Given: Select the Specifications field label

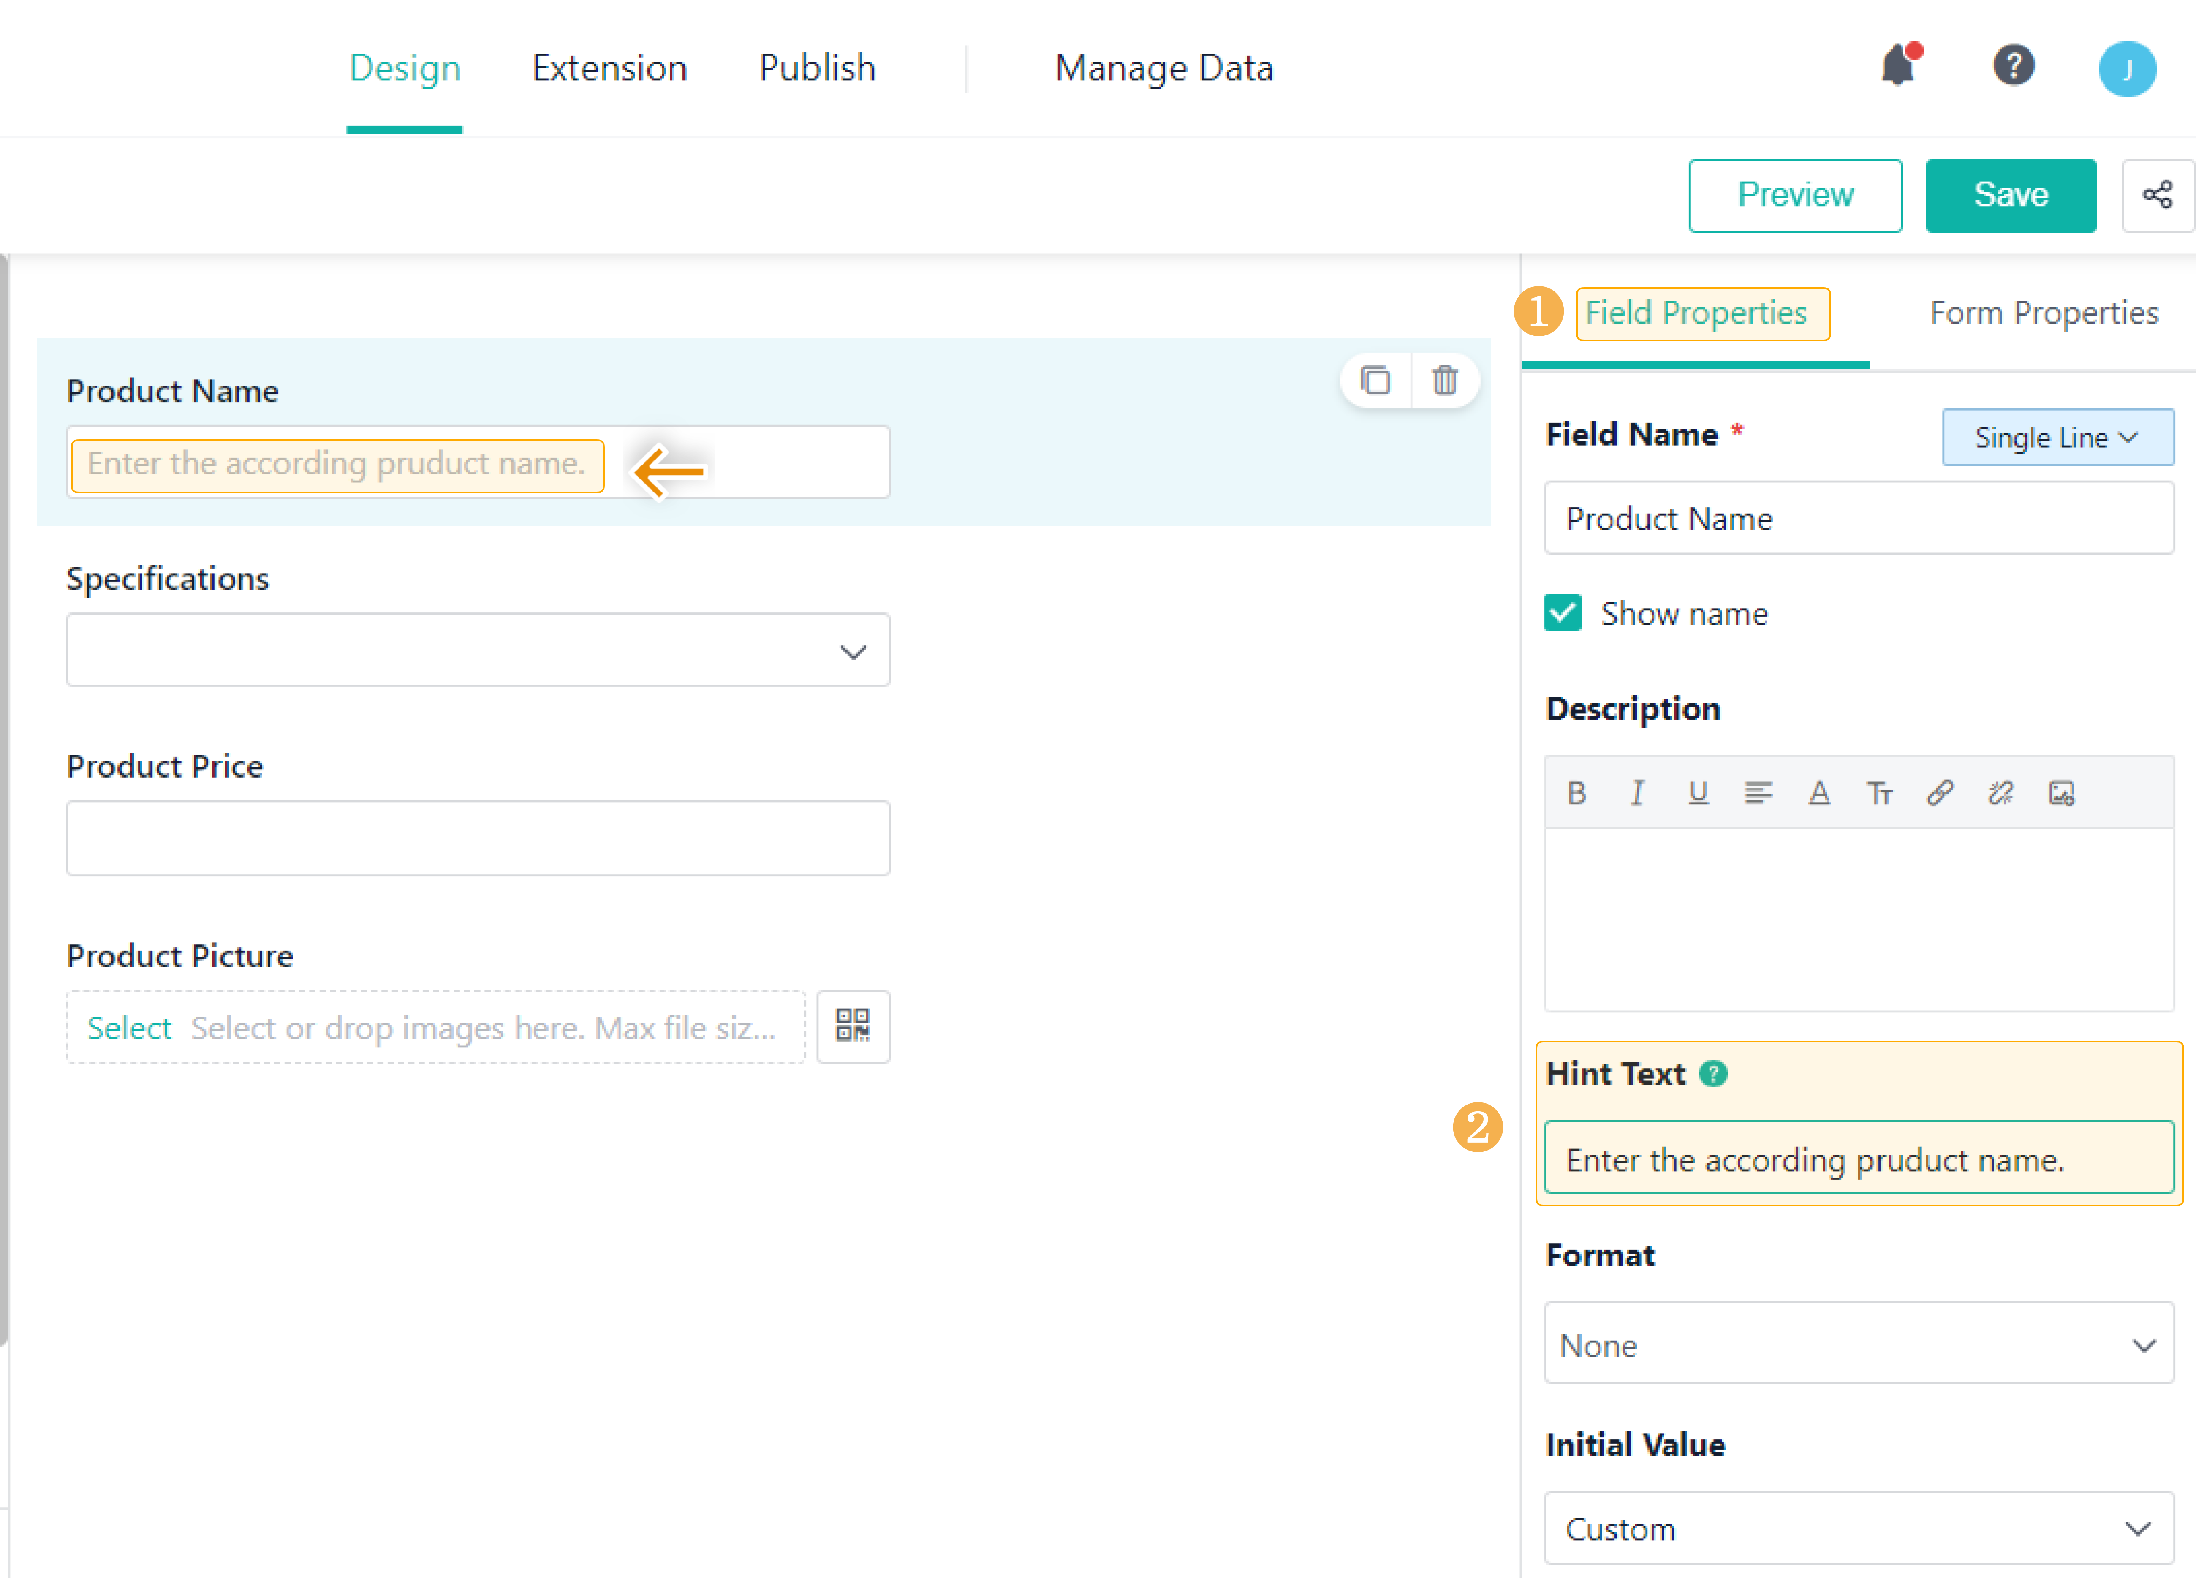Looking at the screenshot, I should 168,578.
